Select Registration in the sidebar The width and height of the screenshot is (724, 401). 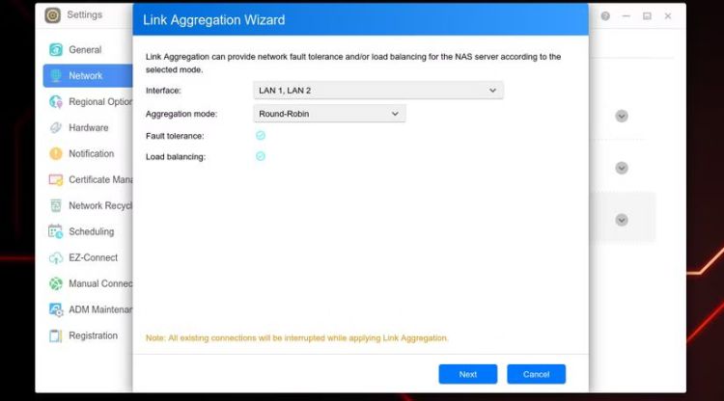93,335
